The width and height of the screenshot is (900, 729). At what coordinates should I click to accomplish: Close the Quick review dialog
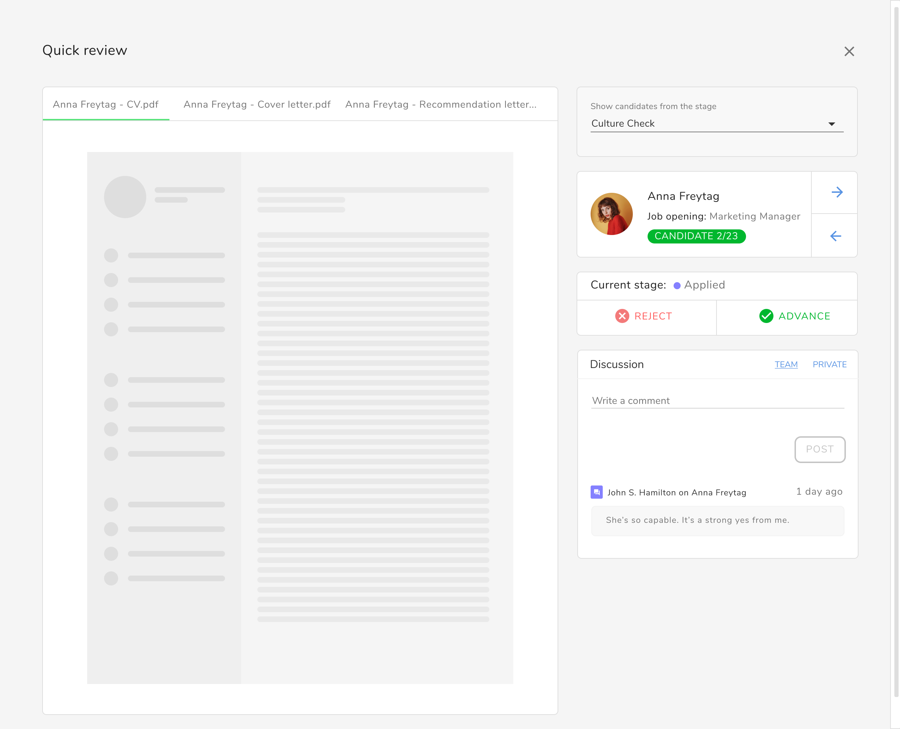849,51
